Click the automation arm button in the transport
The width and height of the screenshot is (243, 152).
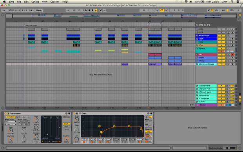coord(101,10)
